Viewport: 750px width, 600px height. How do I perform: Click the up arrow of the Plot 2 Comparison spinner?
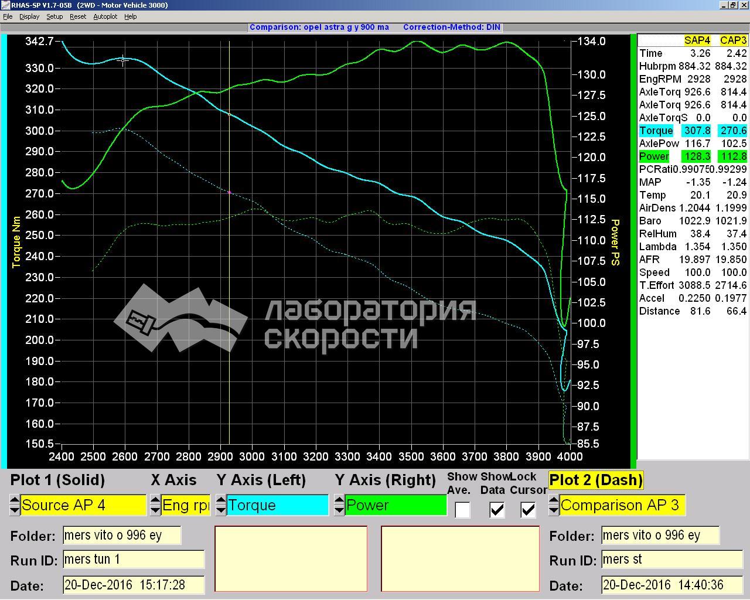tap(554, 500)
